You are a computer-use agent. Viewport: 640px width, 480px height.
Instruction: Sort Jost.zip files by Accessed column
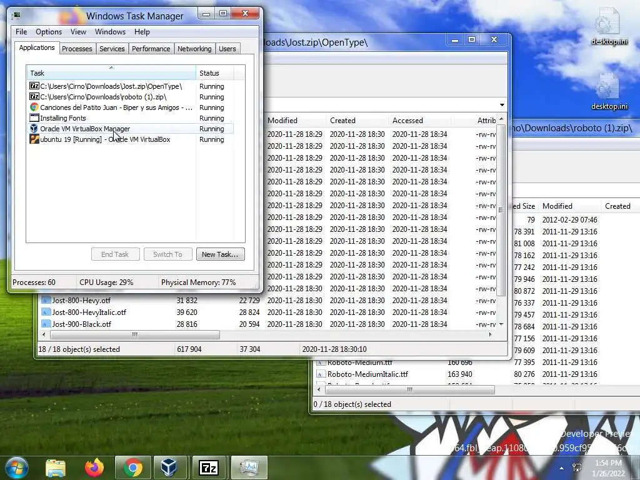pyautogui.click(x=419, y=121)
